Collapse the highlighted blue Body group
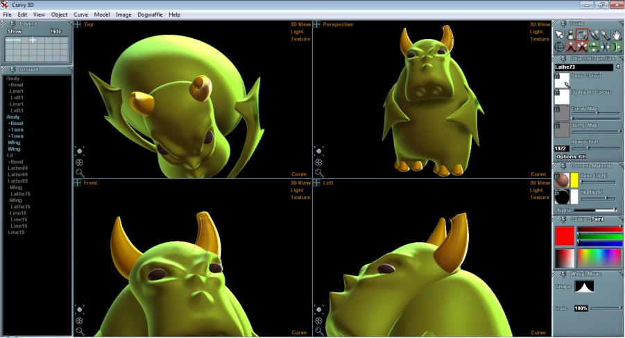This screenshot has height=338, width=625. click(12, 117)
